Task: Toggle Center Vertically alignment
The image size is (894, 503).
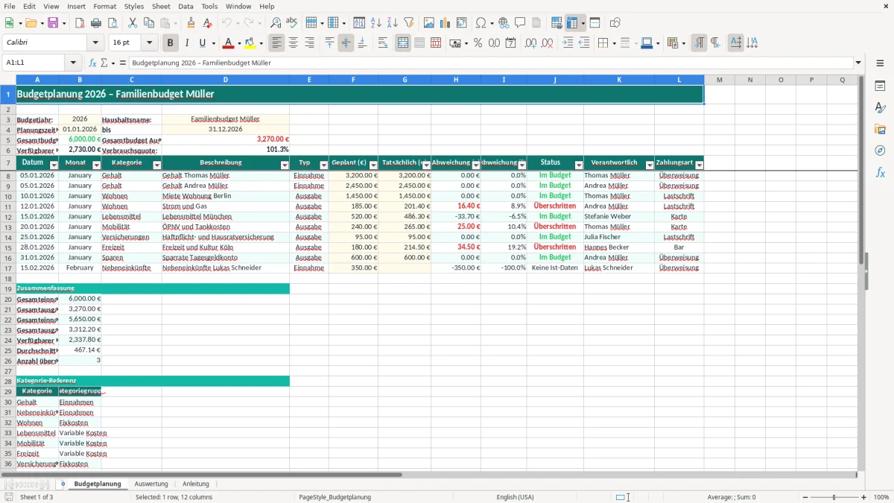Action: pyautogui.click(x=346, y=43)
